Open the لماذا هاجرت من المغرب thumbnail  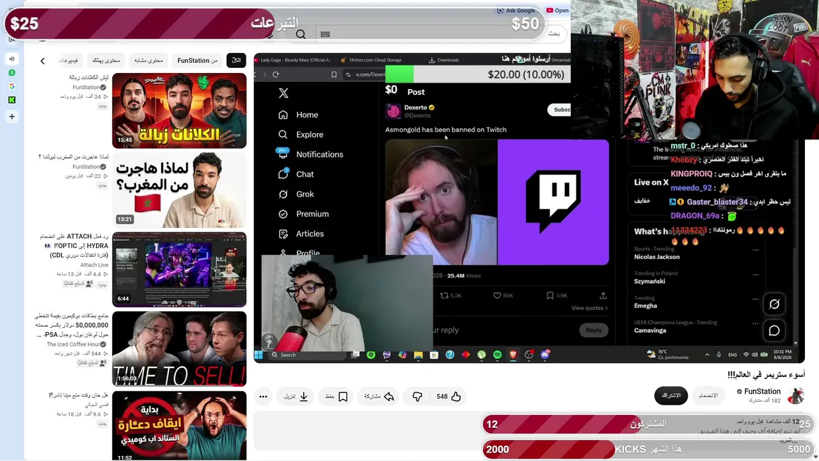tap(179, 190)
